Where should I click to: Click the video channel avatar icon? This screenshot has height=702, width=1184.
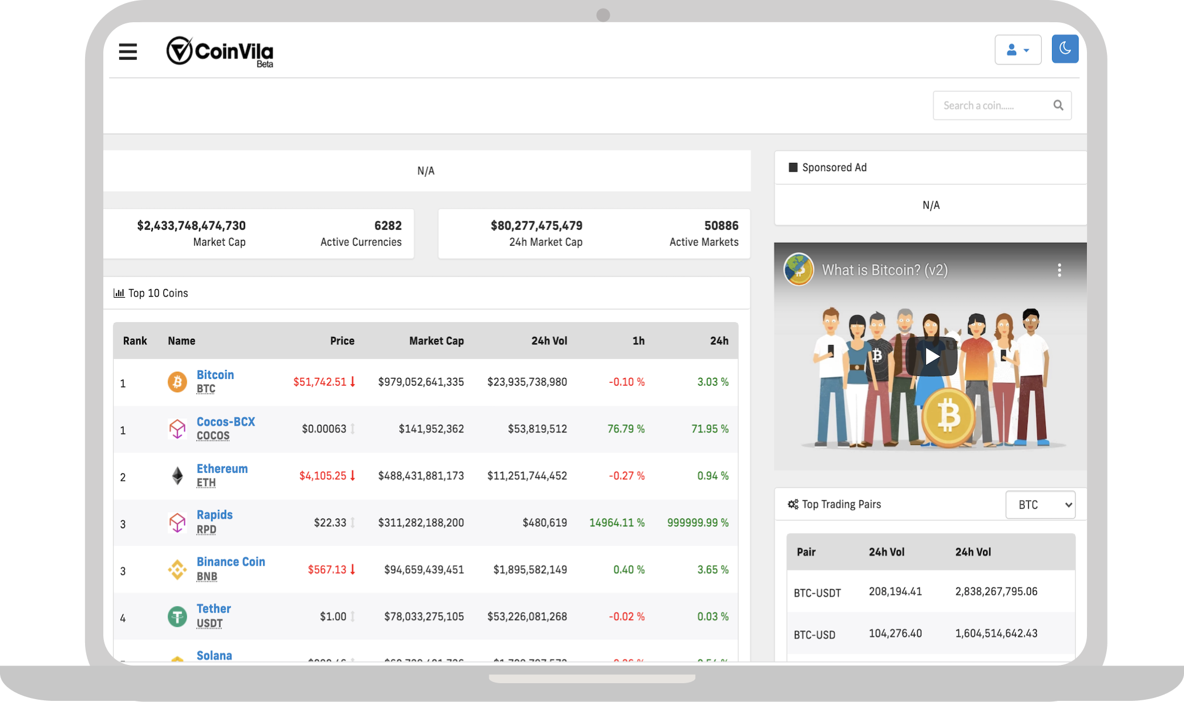pos(798,269)
